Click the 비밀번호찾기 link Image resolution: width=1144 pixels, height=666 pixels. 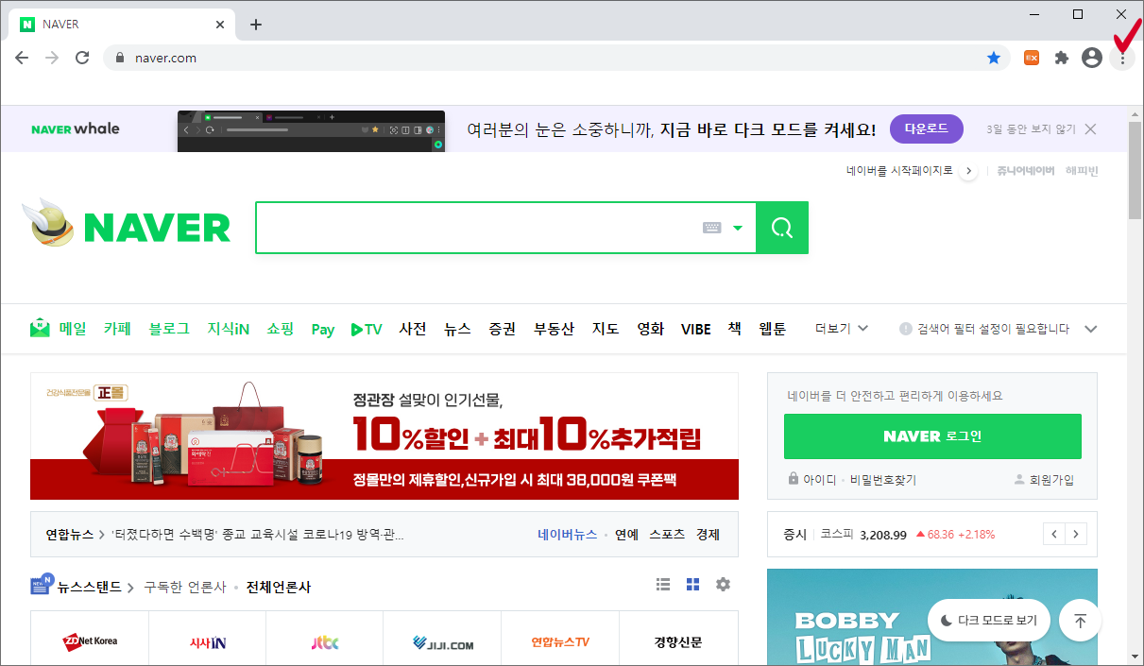(x=882, y=480)
